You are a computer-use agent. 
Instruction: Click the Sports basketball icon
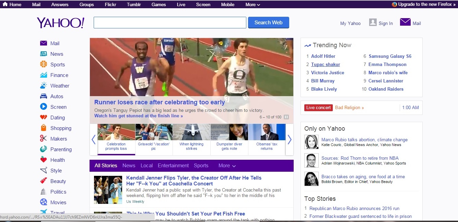coord(44,64)
